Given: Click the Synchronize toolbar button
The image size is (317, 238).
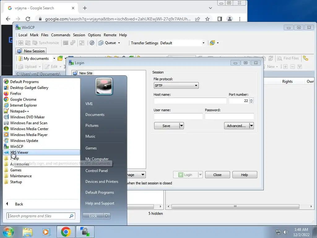Looking at the screenshot, I should pyautogui.click(x=46, y=43).
